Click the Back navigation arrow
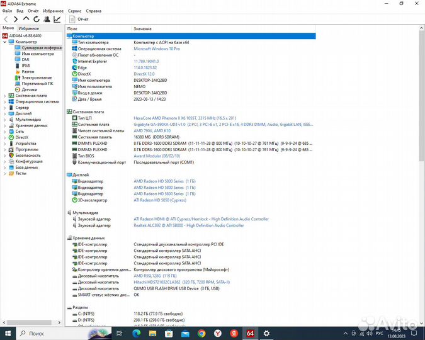The height and width of the screenshot is (340, 425). pyautogui.click(x=6, y=20)
